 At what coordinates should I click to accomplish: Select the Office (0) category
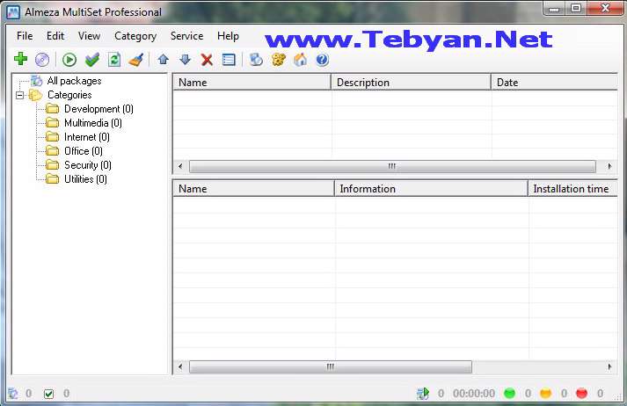(84, 151)
